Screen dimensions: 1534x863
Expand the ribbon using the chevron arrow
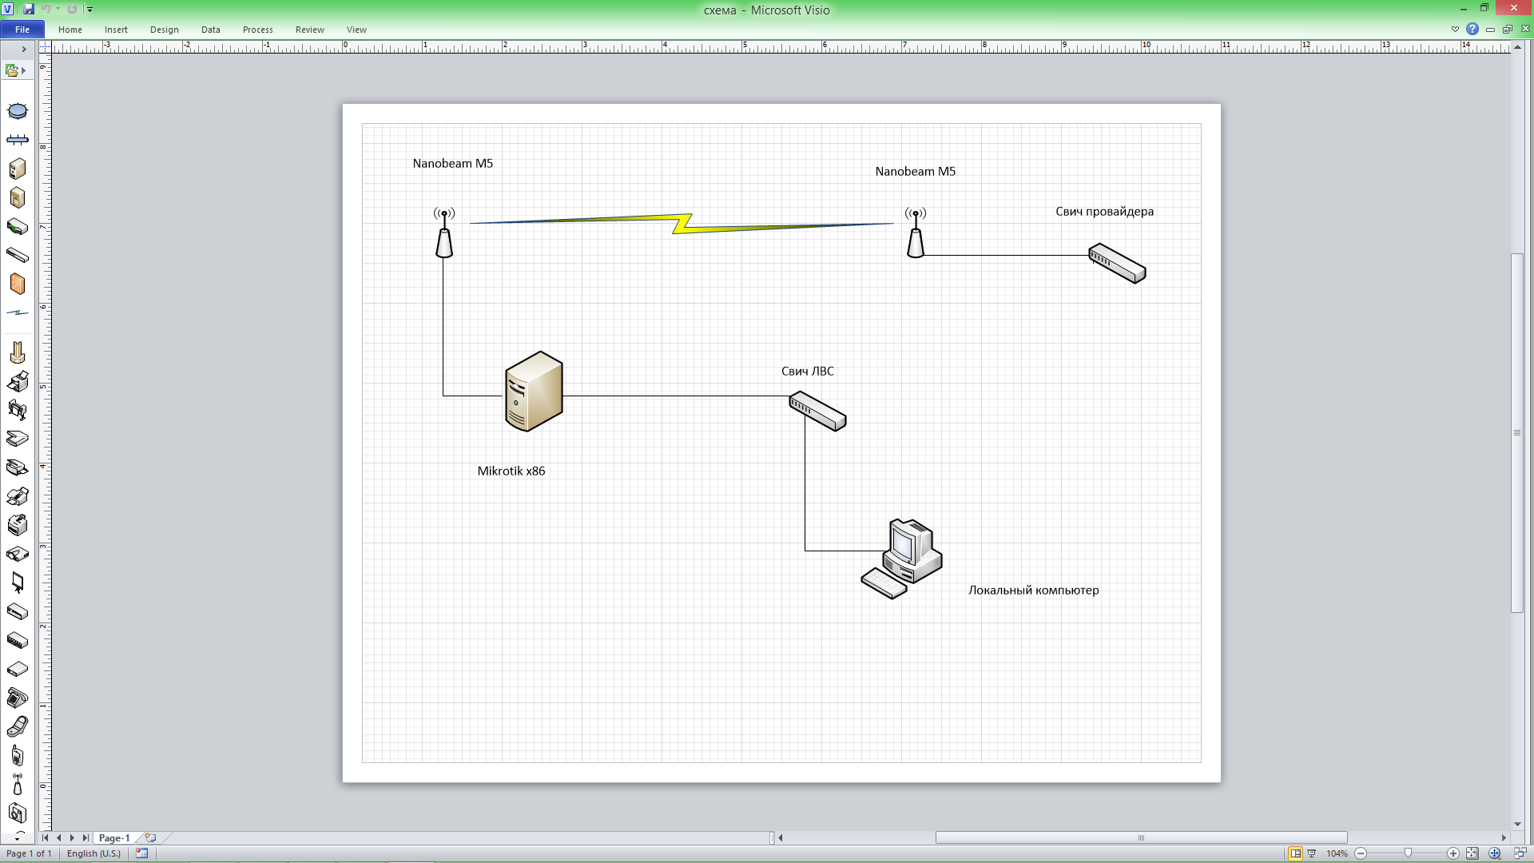pyautogui.click(x=1455, y=30)
